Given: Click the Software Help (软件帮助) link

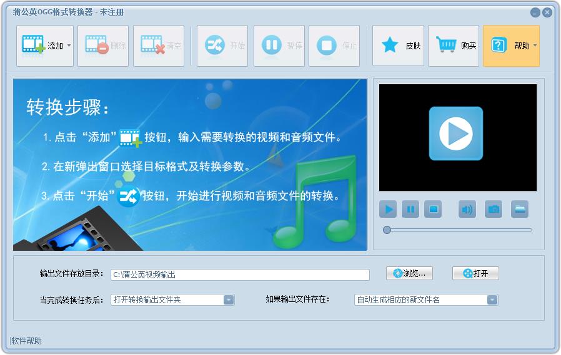Looking at the screenshot, I should point(27,341).
